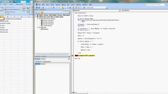The image size is (168, 94).
Task: Close the Properties - Module1 panel
Action: tap(69, 56)
